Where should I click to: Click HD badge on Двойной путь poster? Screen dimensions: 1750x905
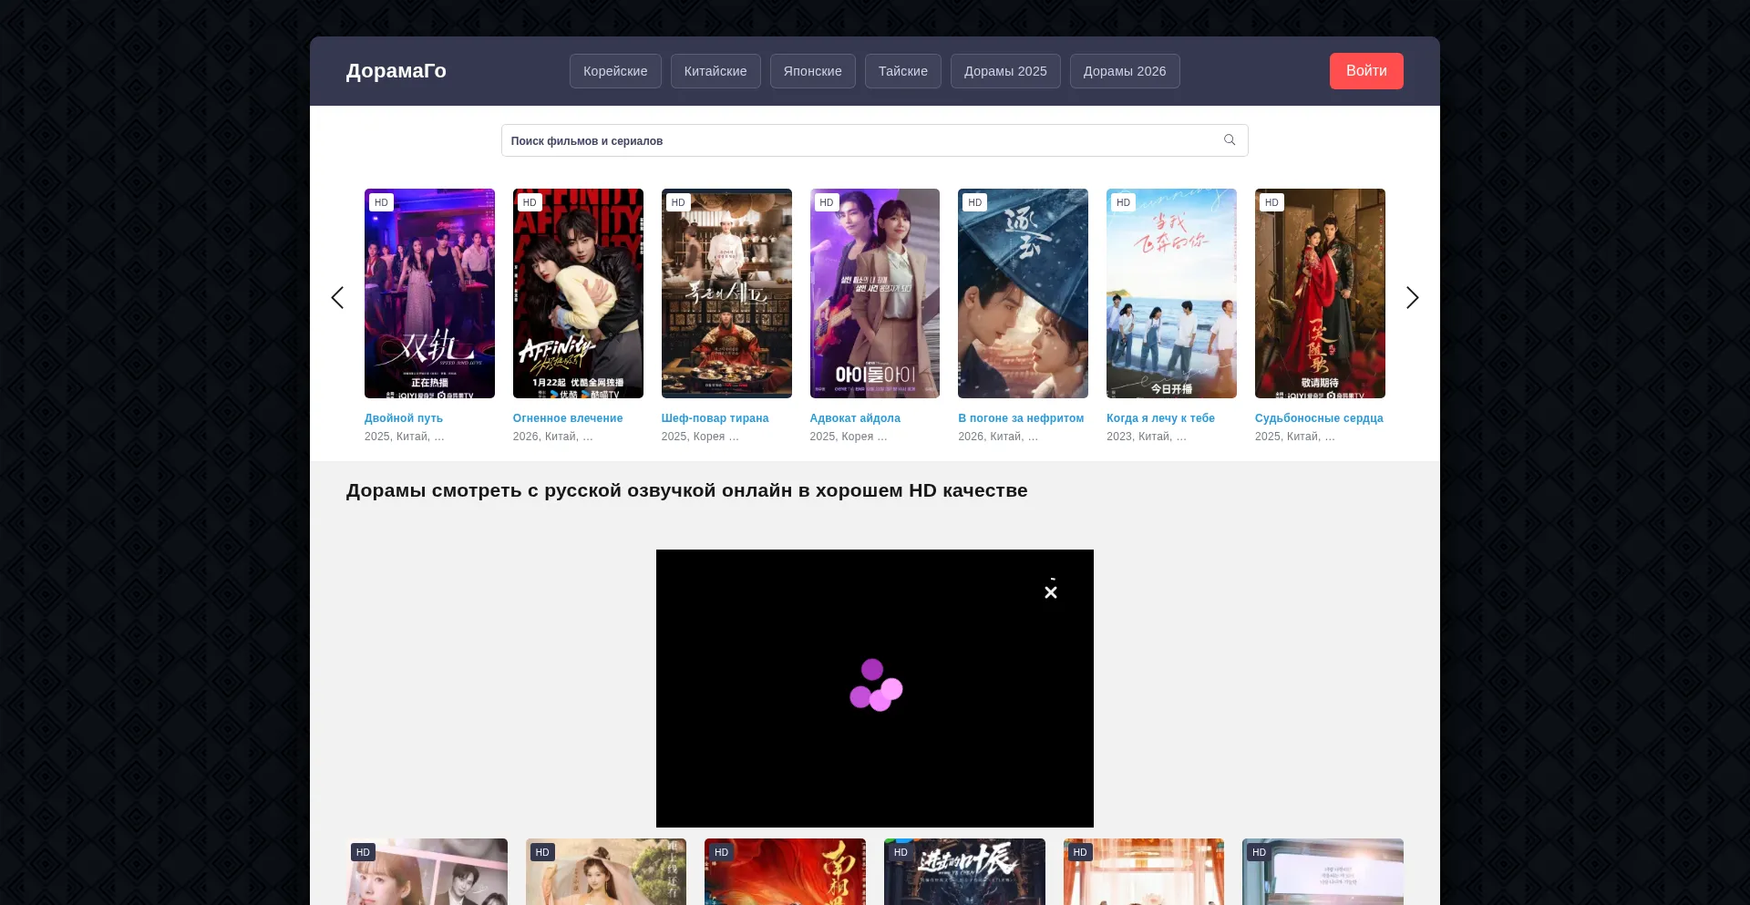click(381, 202)
